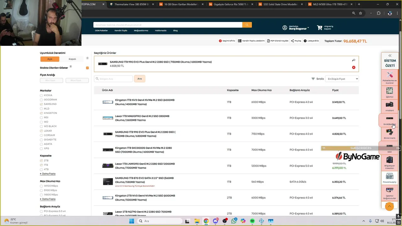Screen dimensions: 402x226
Task: Click the user account avatar icon
Action: click(285, 28)
